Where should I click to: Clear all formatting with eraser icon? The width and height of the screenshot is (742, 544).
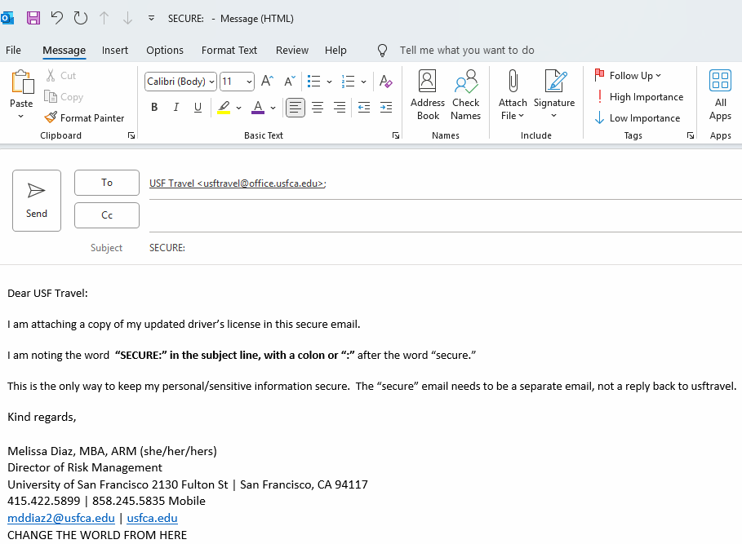click(x=386, y=82)
